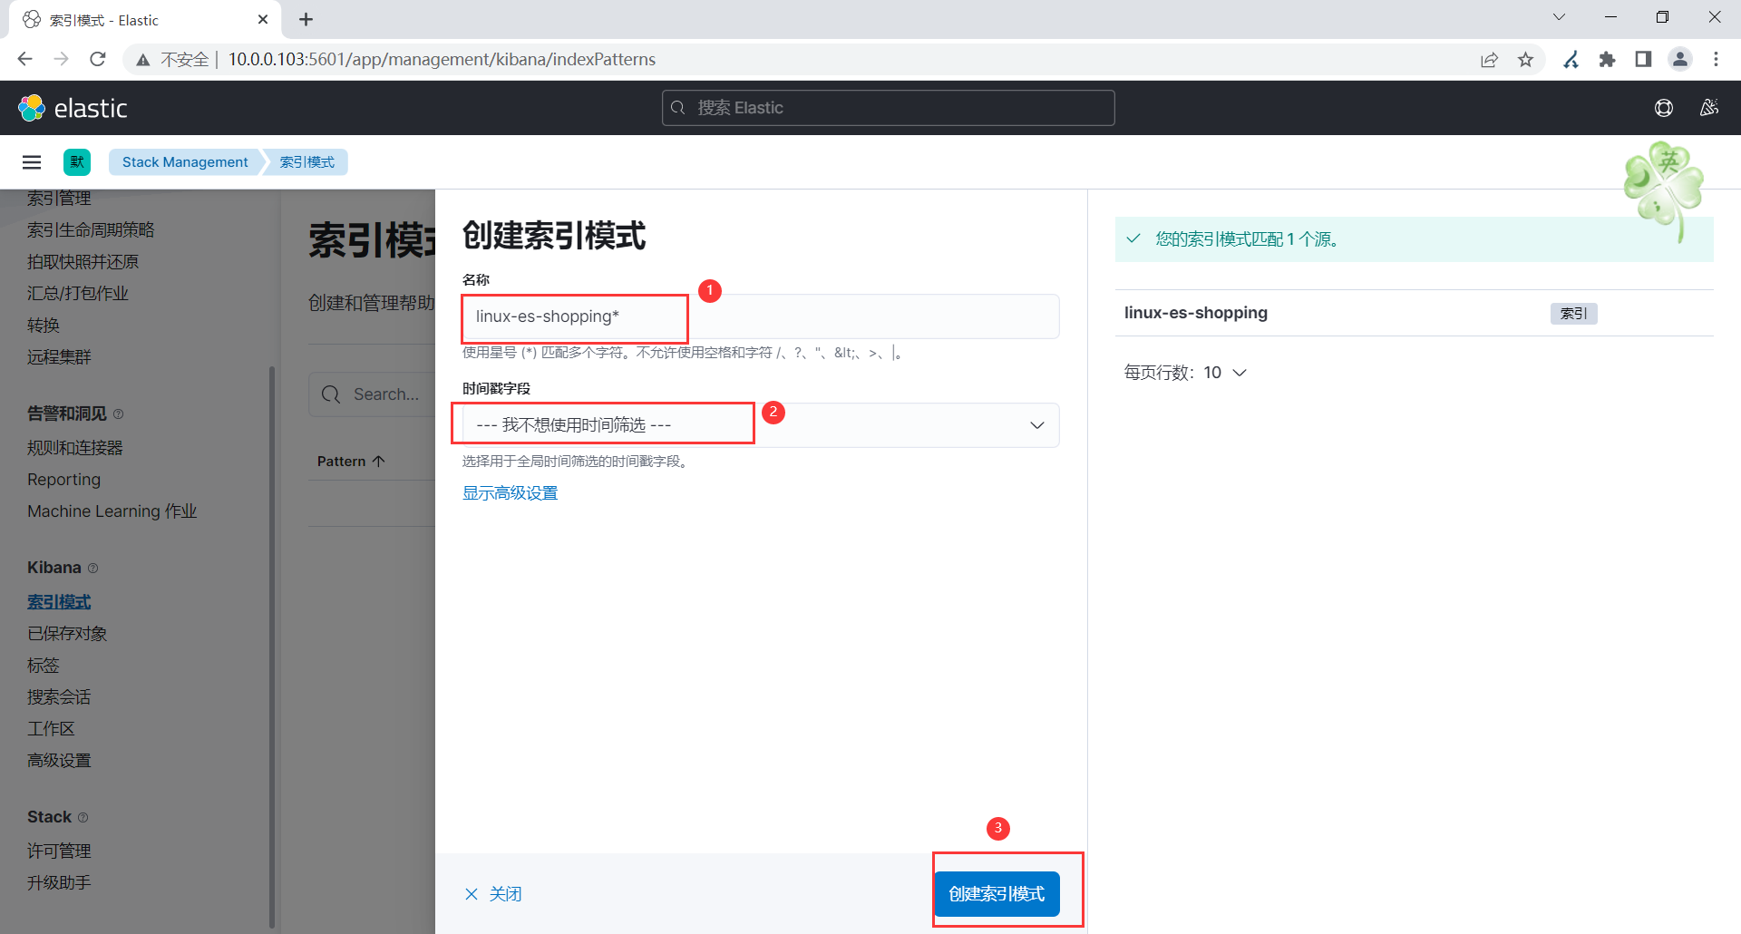Open the help menu icon

point(1664,108)
